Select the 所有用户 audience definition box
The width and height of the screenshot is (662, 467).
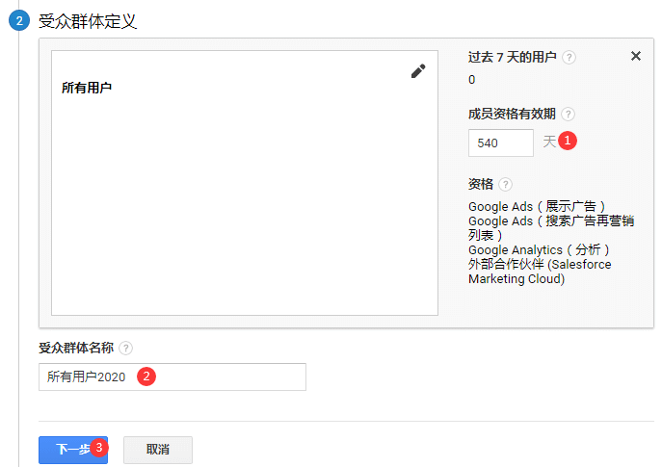coord(245,183)
